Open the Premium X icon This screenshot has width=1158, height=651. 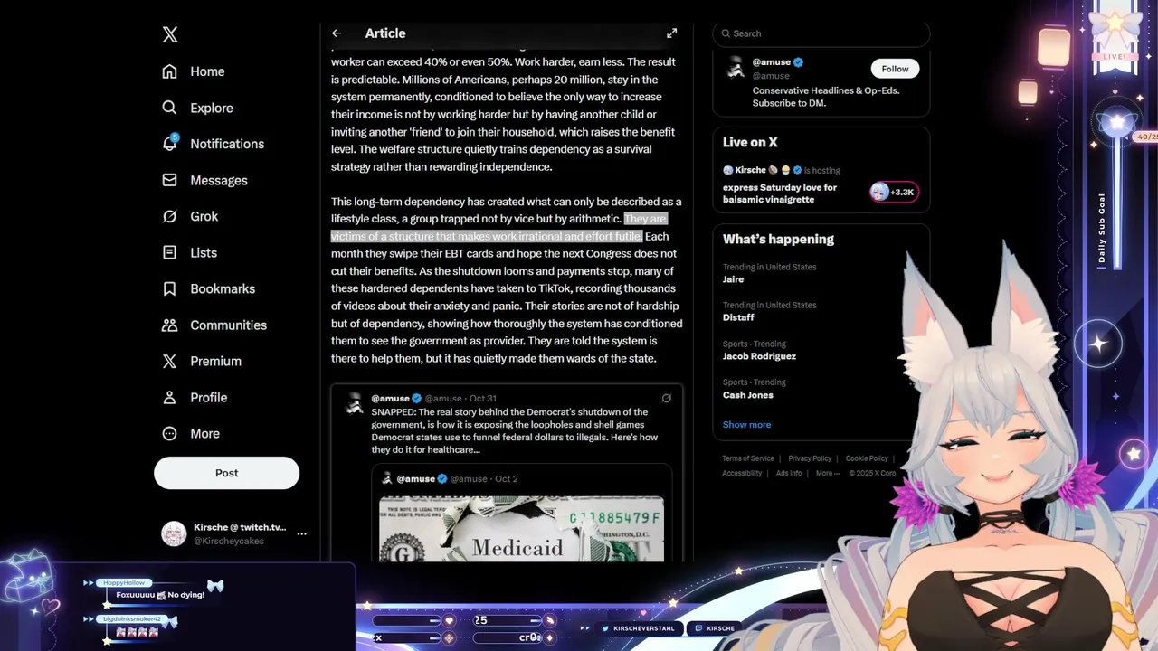coord(169,361)
